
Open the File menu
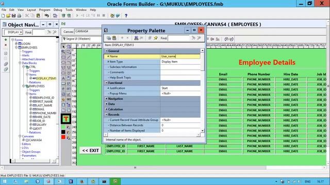[x=4, y=10]
